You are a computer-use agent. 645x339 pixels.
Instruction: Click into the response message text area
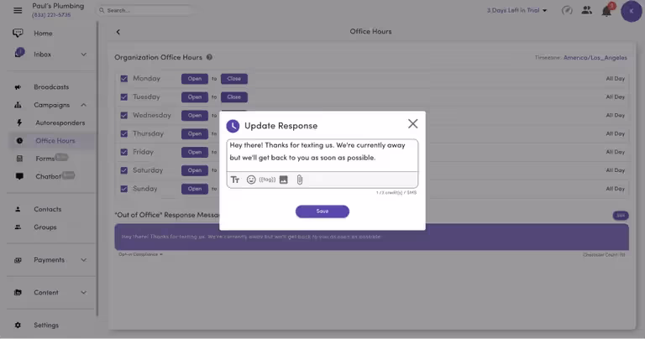pos(322,155)
